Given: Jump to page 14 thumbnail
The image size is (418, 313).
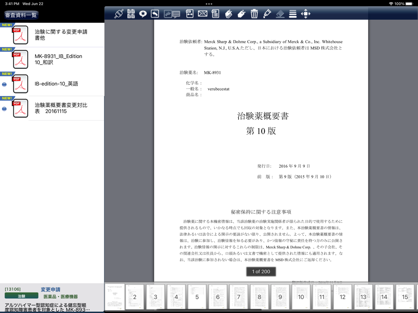Looking at the screenshot, I should click(x=384, y=297).
